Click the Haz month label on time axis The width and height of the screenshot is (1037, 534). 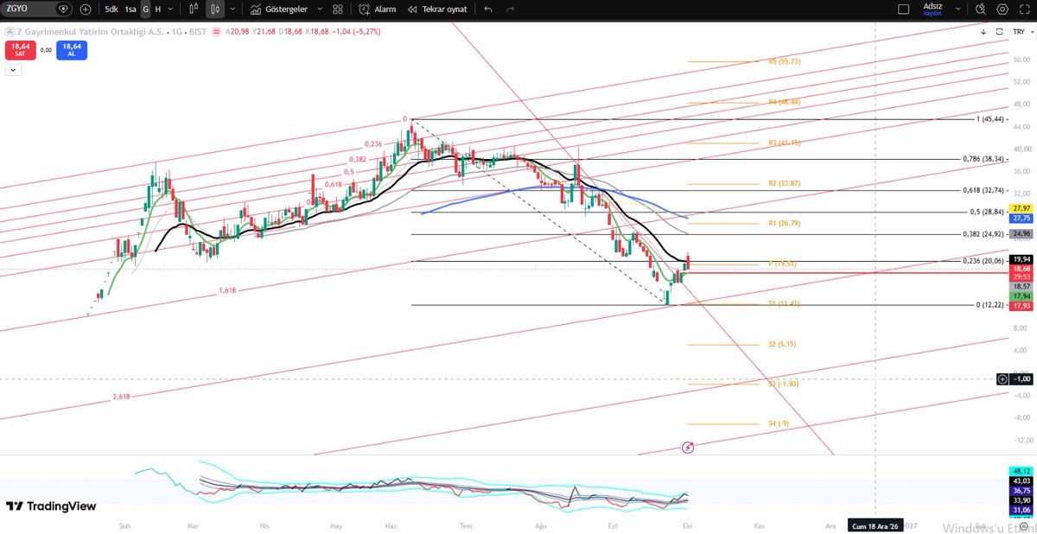tap(391, 524)
